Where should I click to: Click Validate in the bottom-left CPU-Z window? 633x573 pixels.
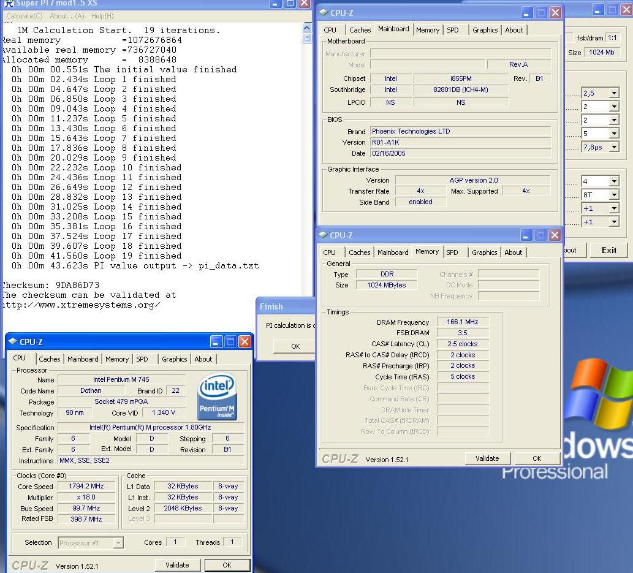tap(177, 565)
